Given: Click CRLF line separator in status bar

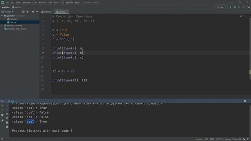Looking at the screenshot, I should pyautogui.click(x=212, y=139).
